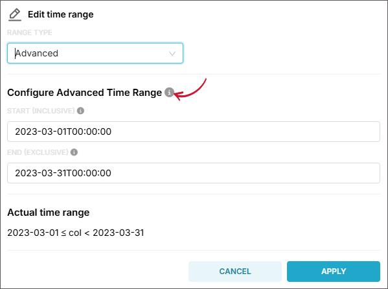Click the pencil edit icon beside the title
388x289 pixels.
(x=15, y=15)
